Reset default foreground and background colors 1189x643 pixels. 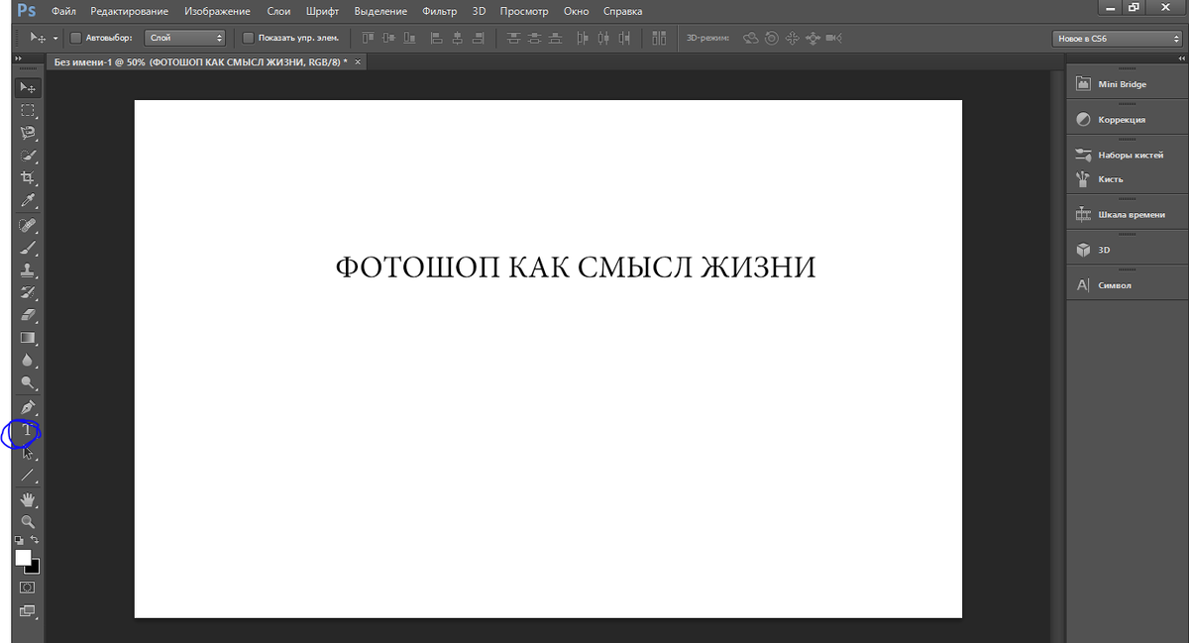tap(19, 540)
